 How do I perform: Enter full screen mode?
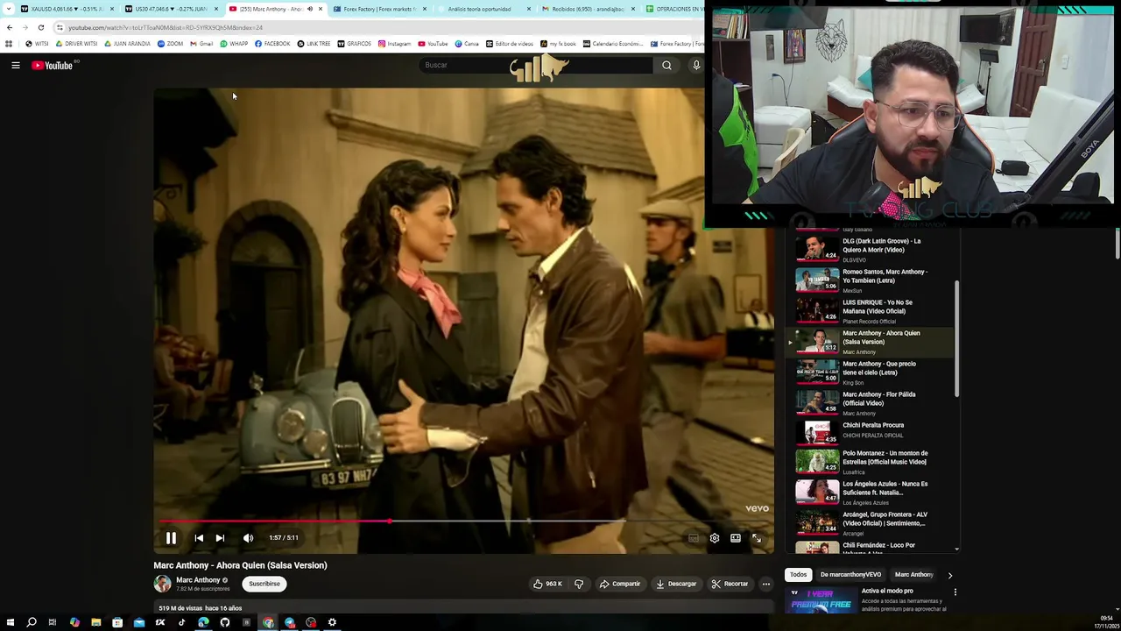[757, 538]
